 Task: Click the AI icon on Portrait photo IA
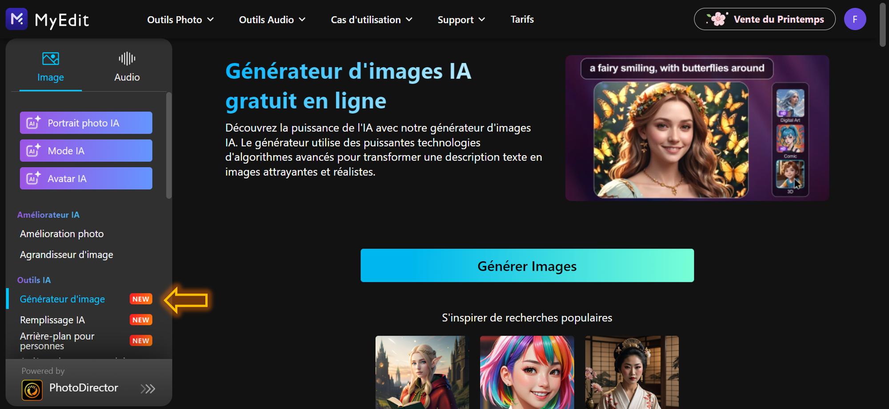tap(33, 123)
